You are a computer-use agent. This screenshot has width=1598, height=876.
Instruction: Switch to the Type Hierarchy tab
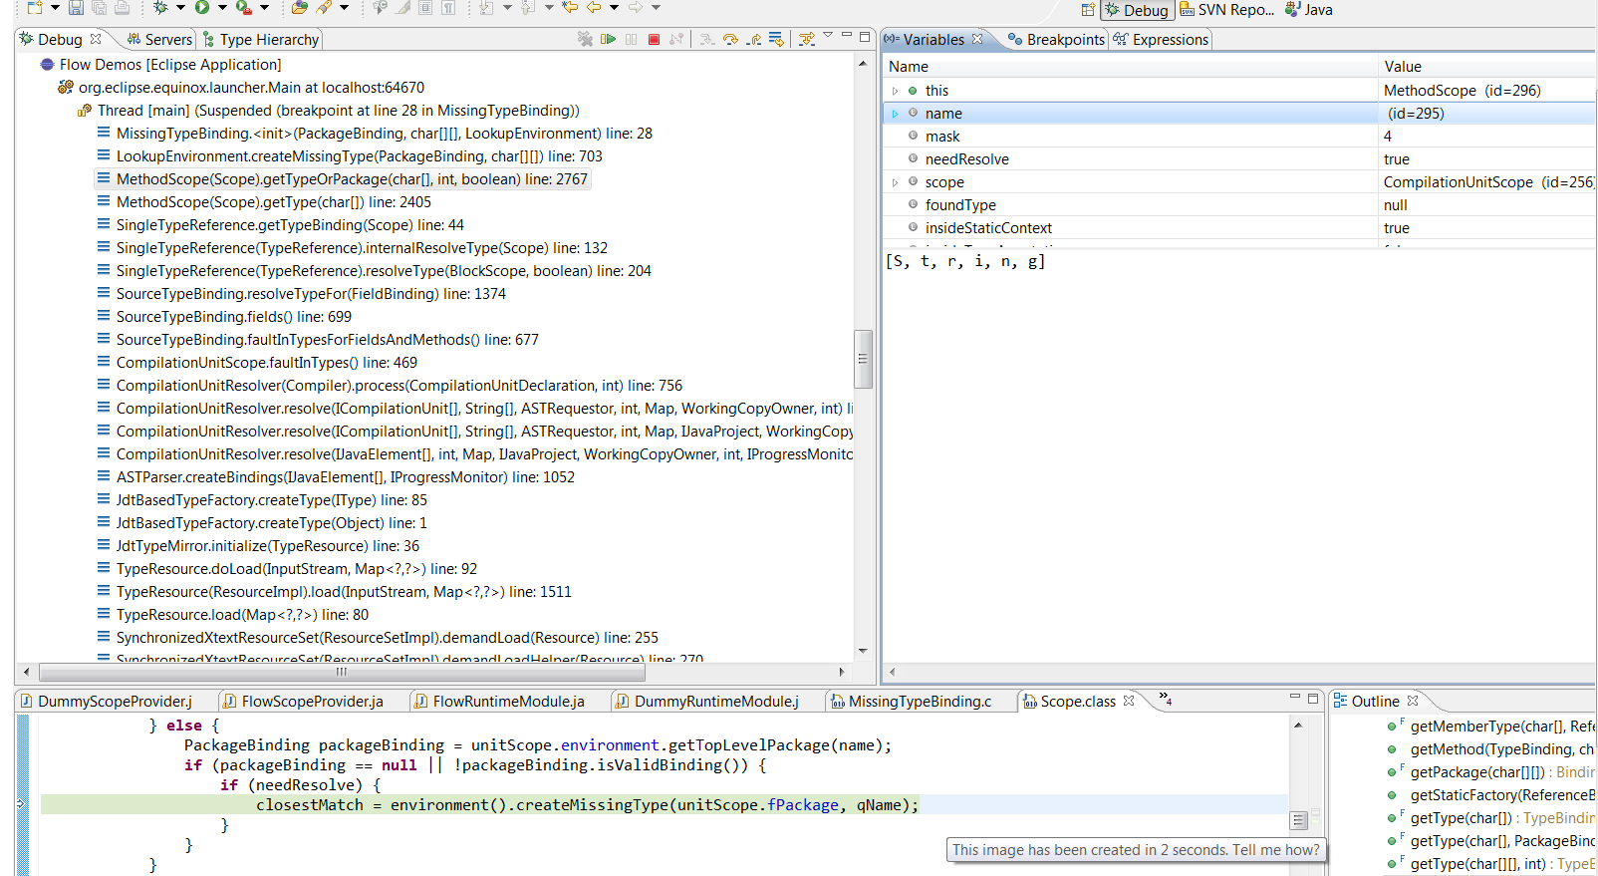[x=260, y=40]
